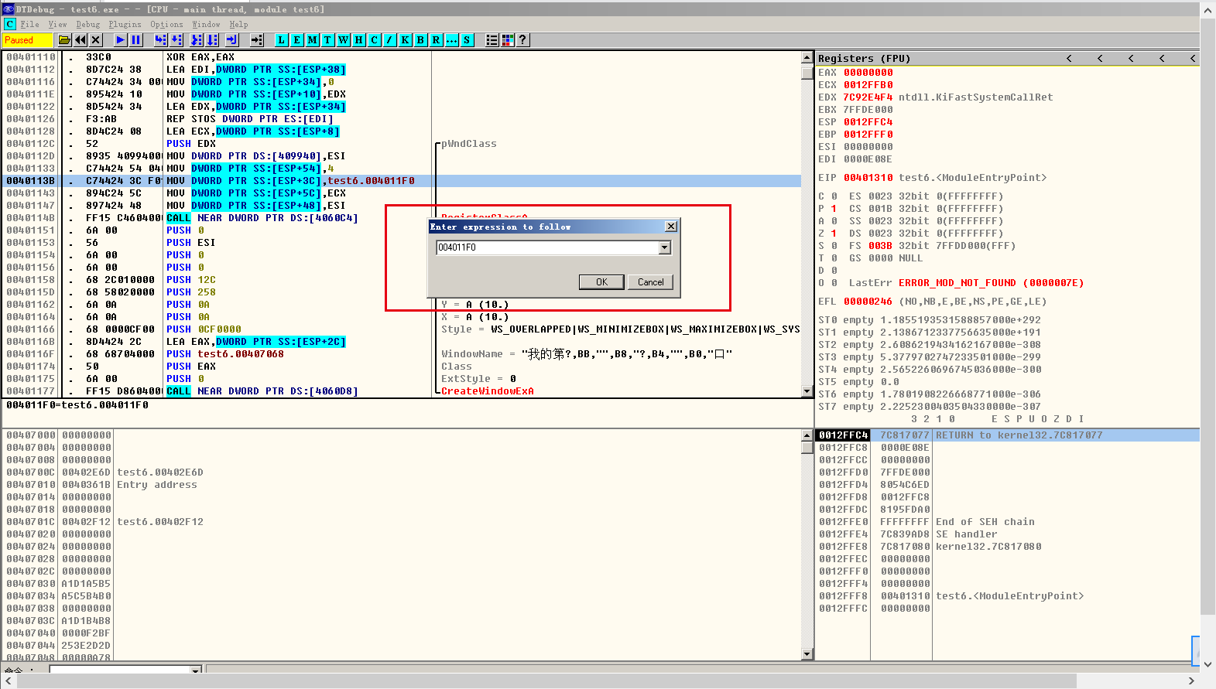Screen dimensions: 1216x689
Task: Click the expression input field containing 004011F0
Action: (548, 247)
